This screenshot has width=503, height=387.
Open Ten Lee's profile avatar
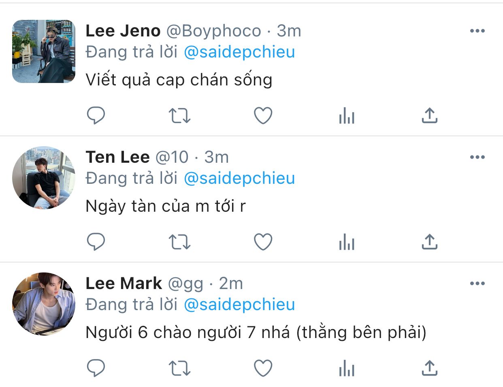click(44, 178)
